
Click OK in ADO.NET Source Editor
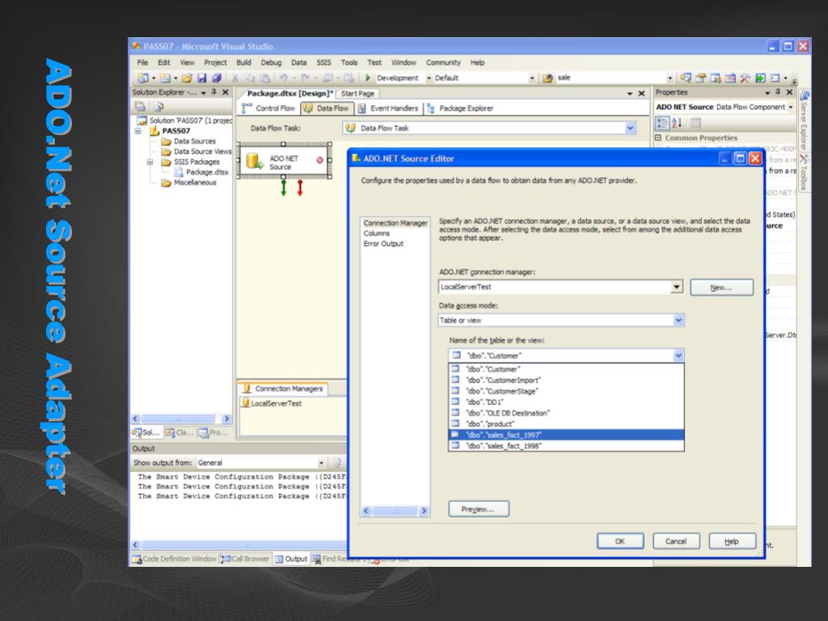[620, 541]
